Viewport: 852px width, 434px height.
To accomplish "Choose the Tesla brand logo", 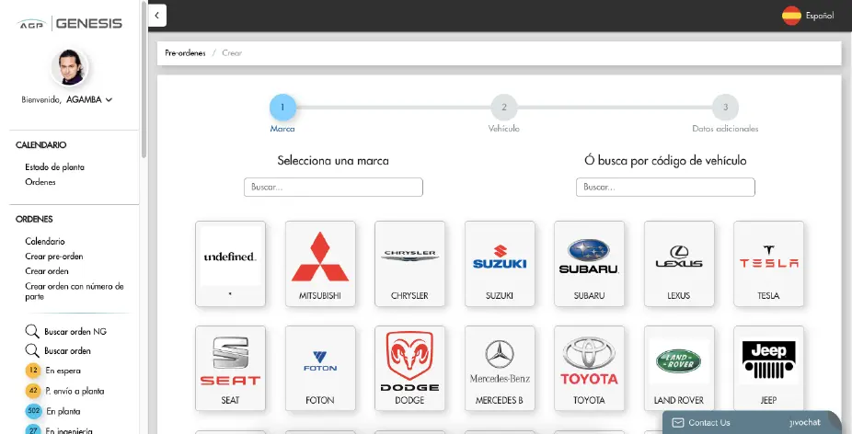I will [768, 257].
